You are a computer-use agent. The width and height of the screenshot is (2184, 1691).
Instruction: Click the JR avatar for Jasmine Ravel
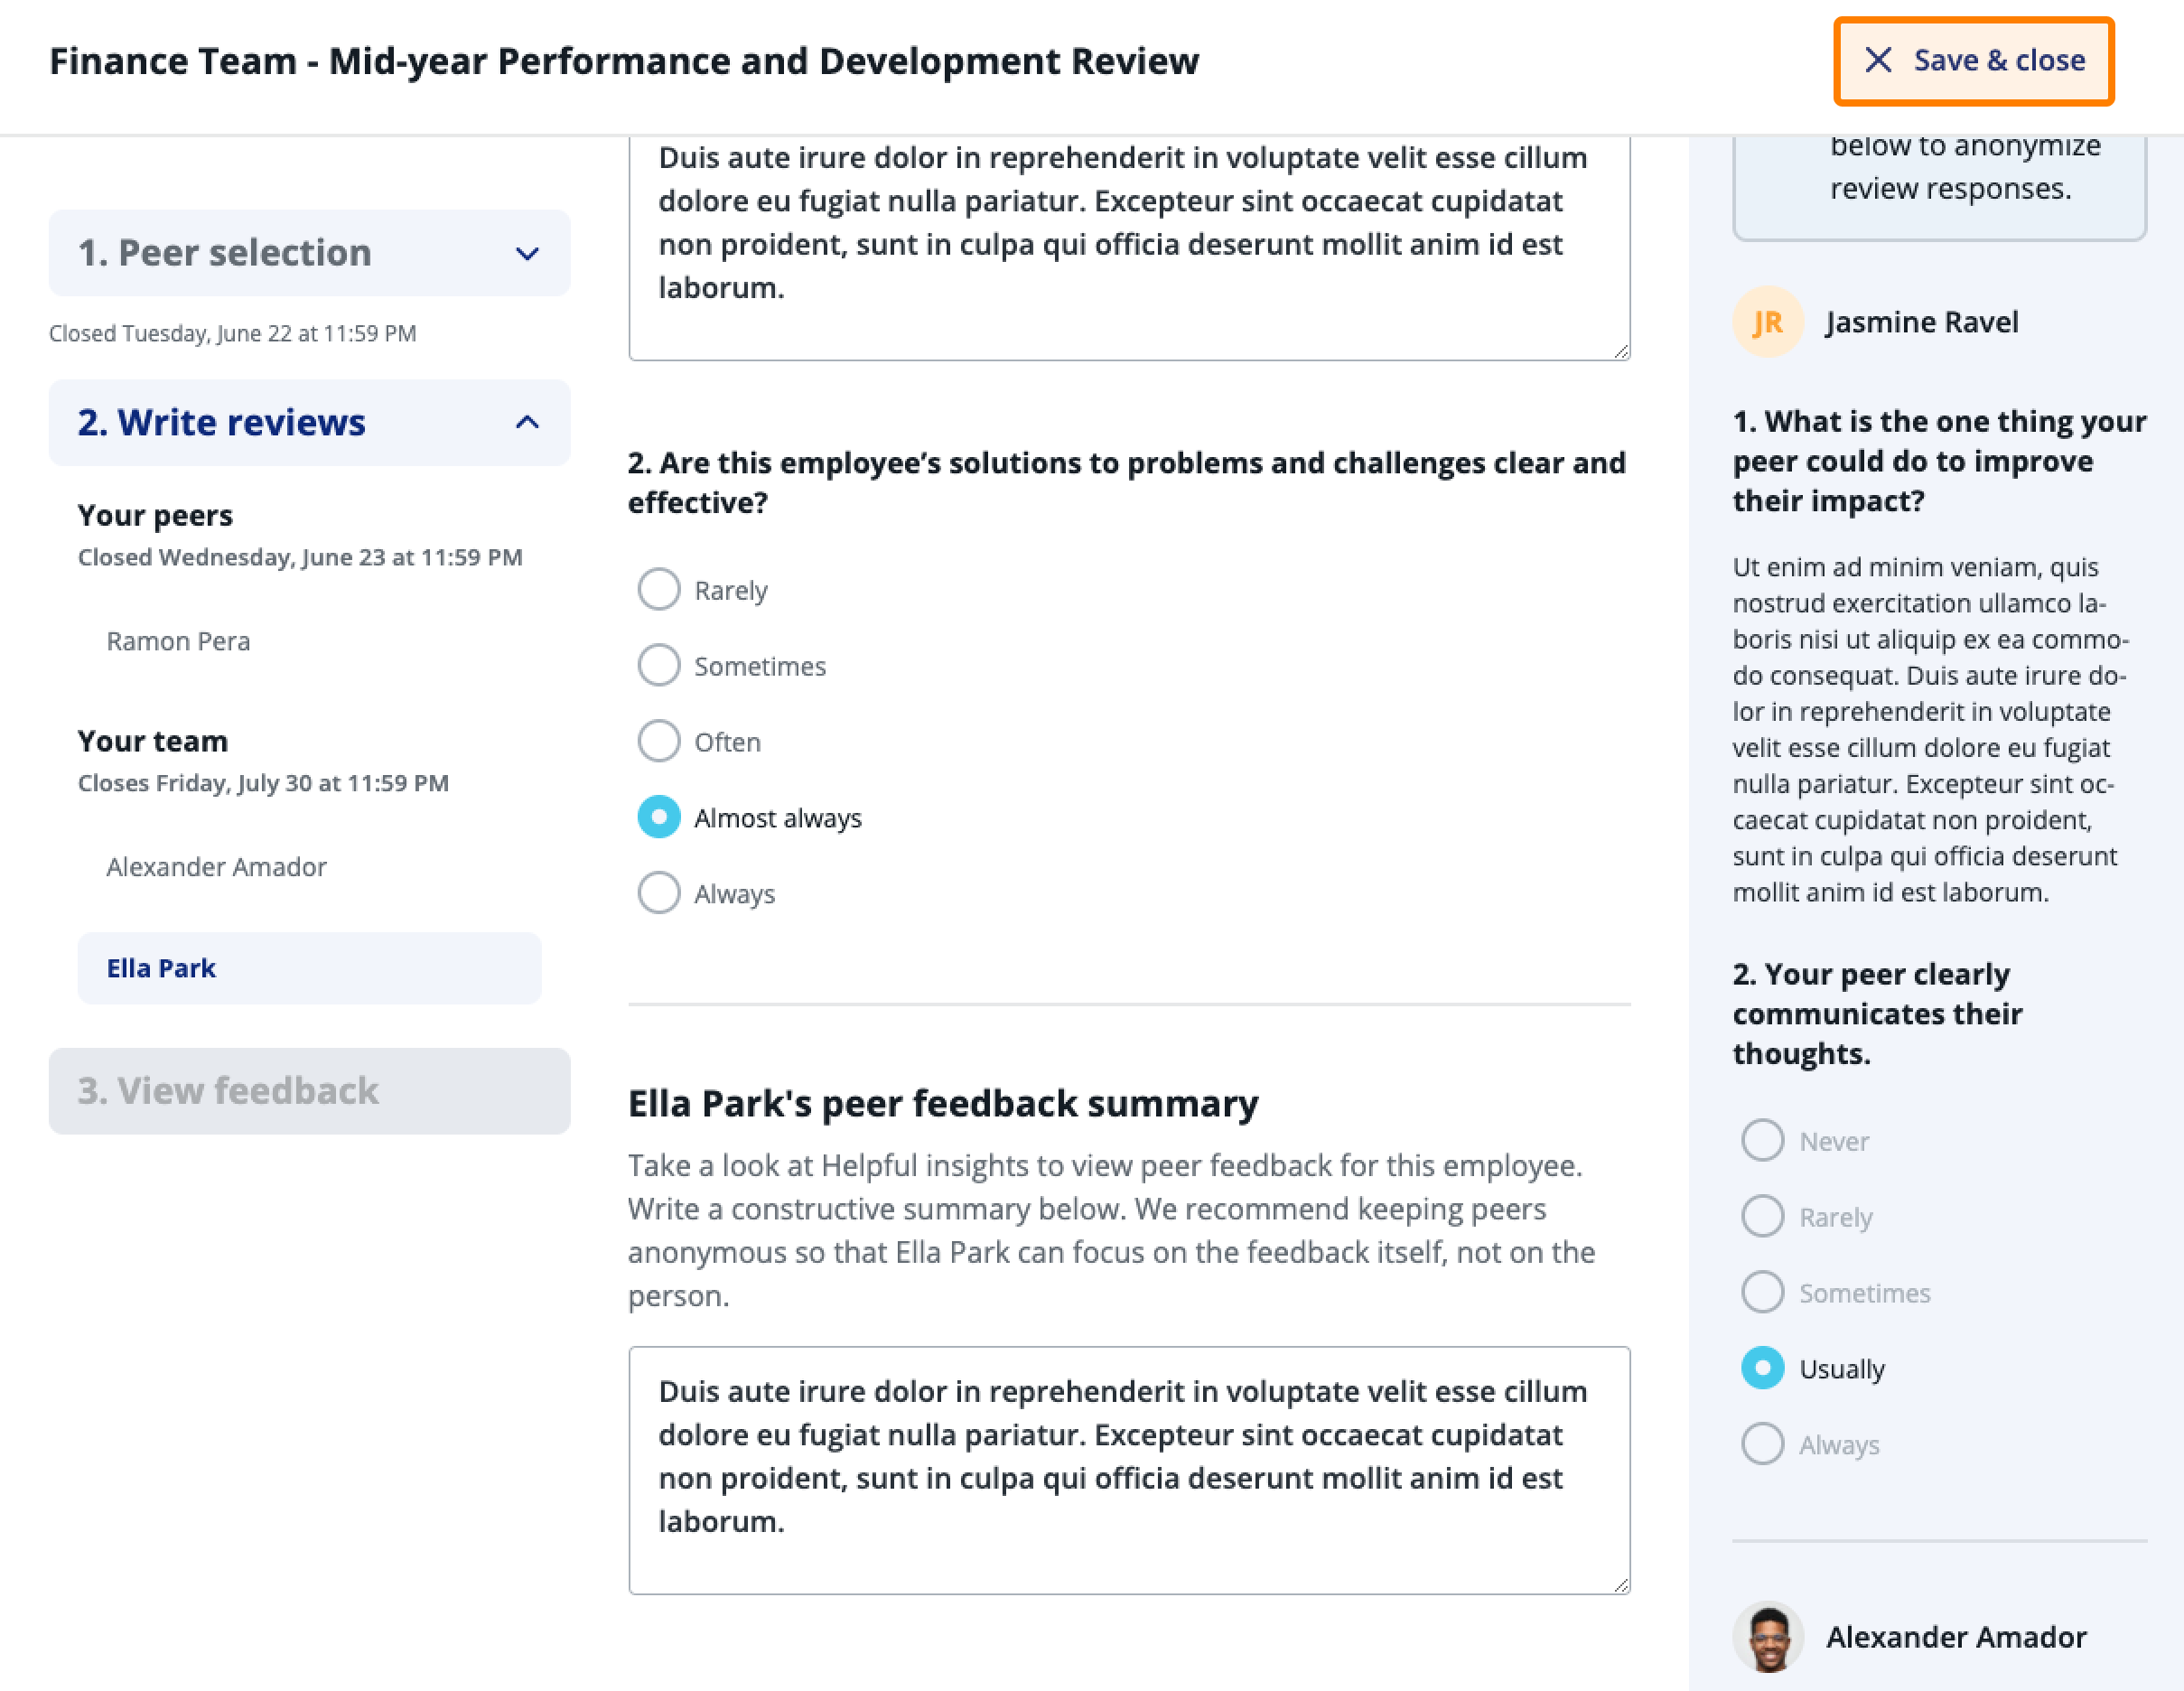click(x=1767, y=322)
